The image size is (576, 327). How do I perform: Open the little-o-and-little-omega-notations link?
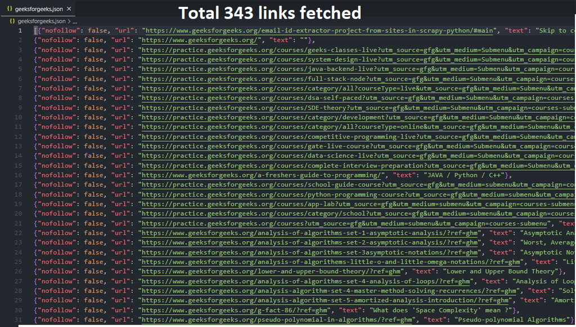coord(331,262)
